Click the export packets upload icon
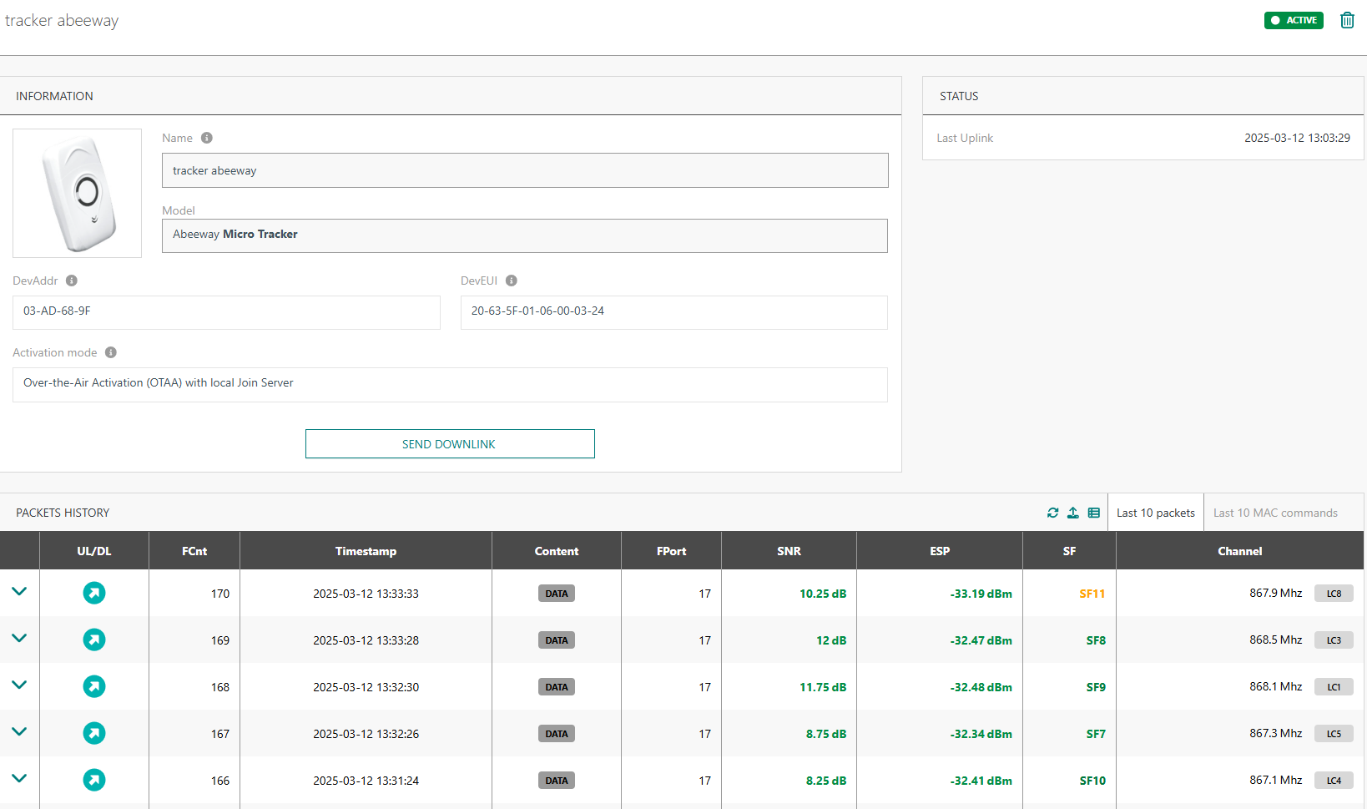The width and height of the screenshot is (1367, 809). [1073, 513]
